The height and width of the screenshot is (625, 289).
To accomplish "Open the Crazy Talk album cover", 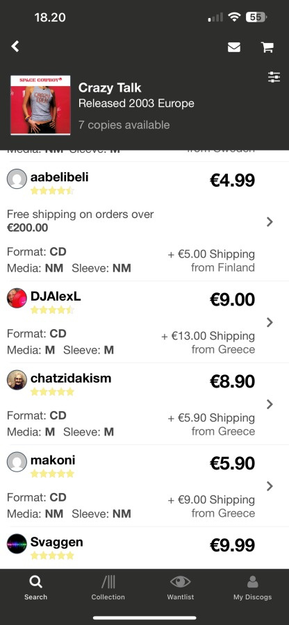I will [x=40, y=106].
